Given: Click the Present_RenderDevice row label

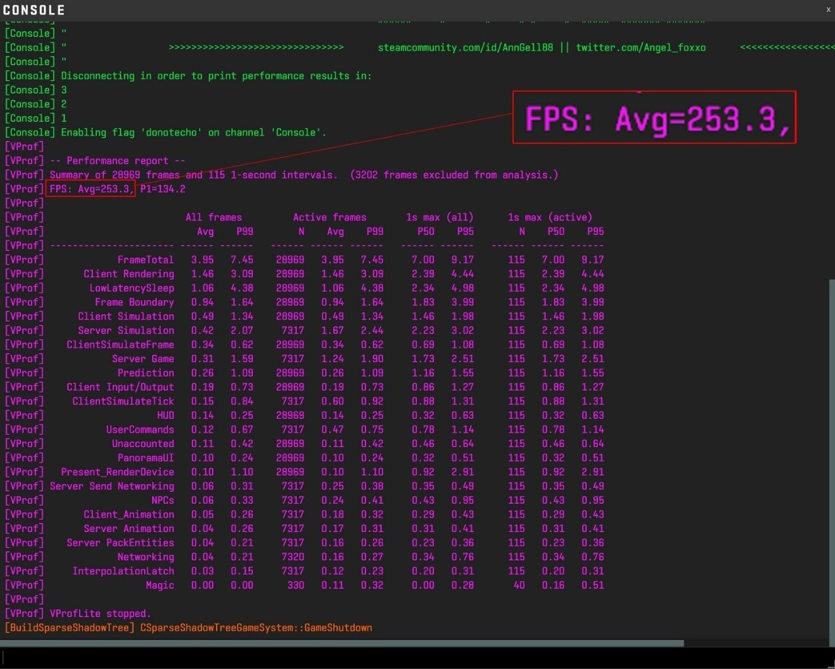Looking at the screenshot, I should click(x=117, y=472).
